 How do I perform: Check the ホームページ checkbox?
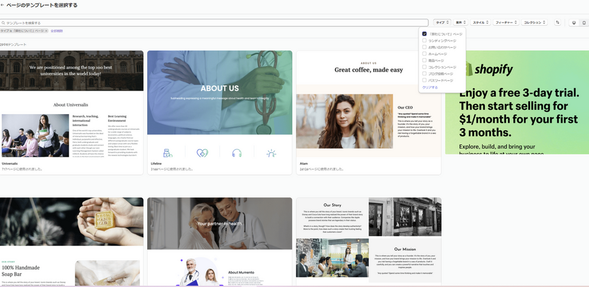point(425,54)
